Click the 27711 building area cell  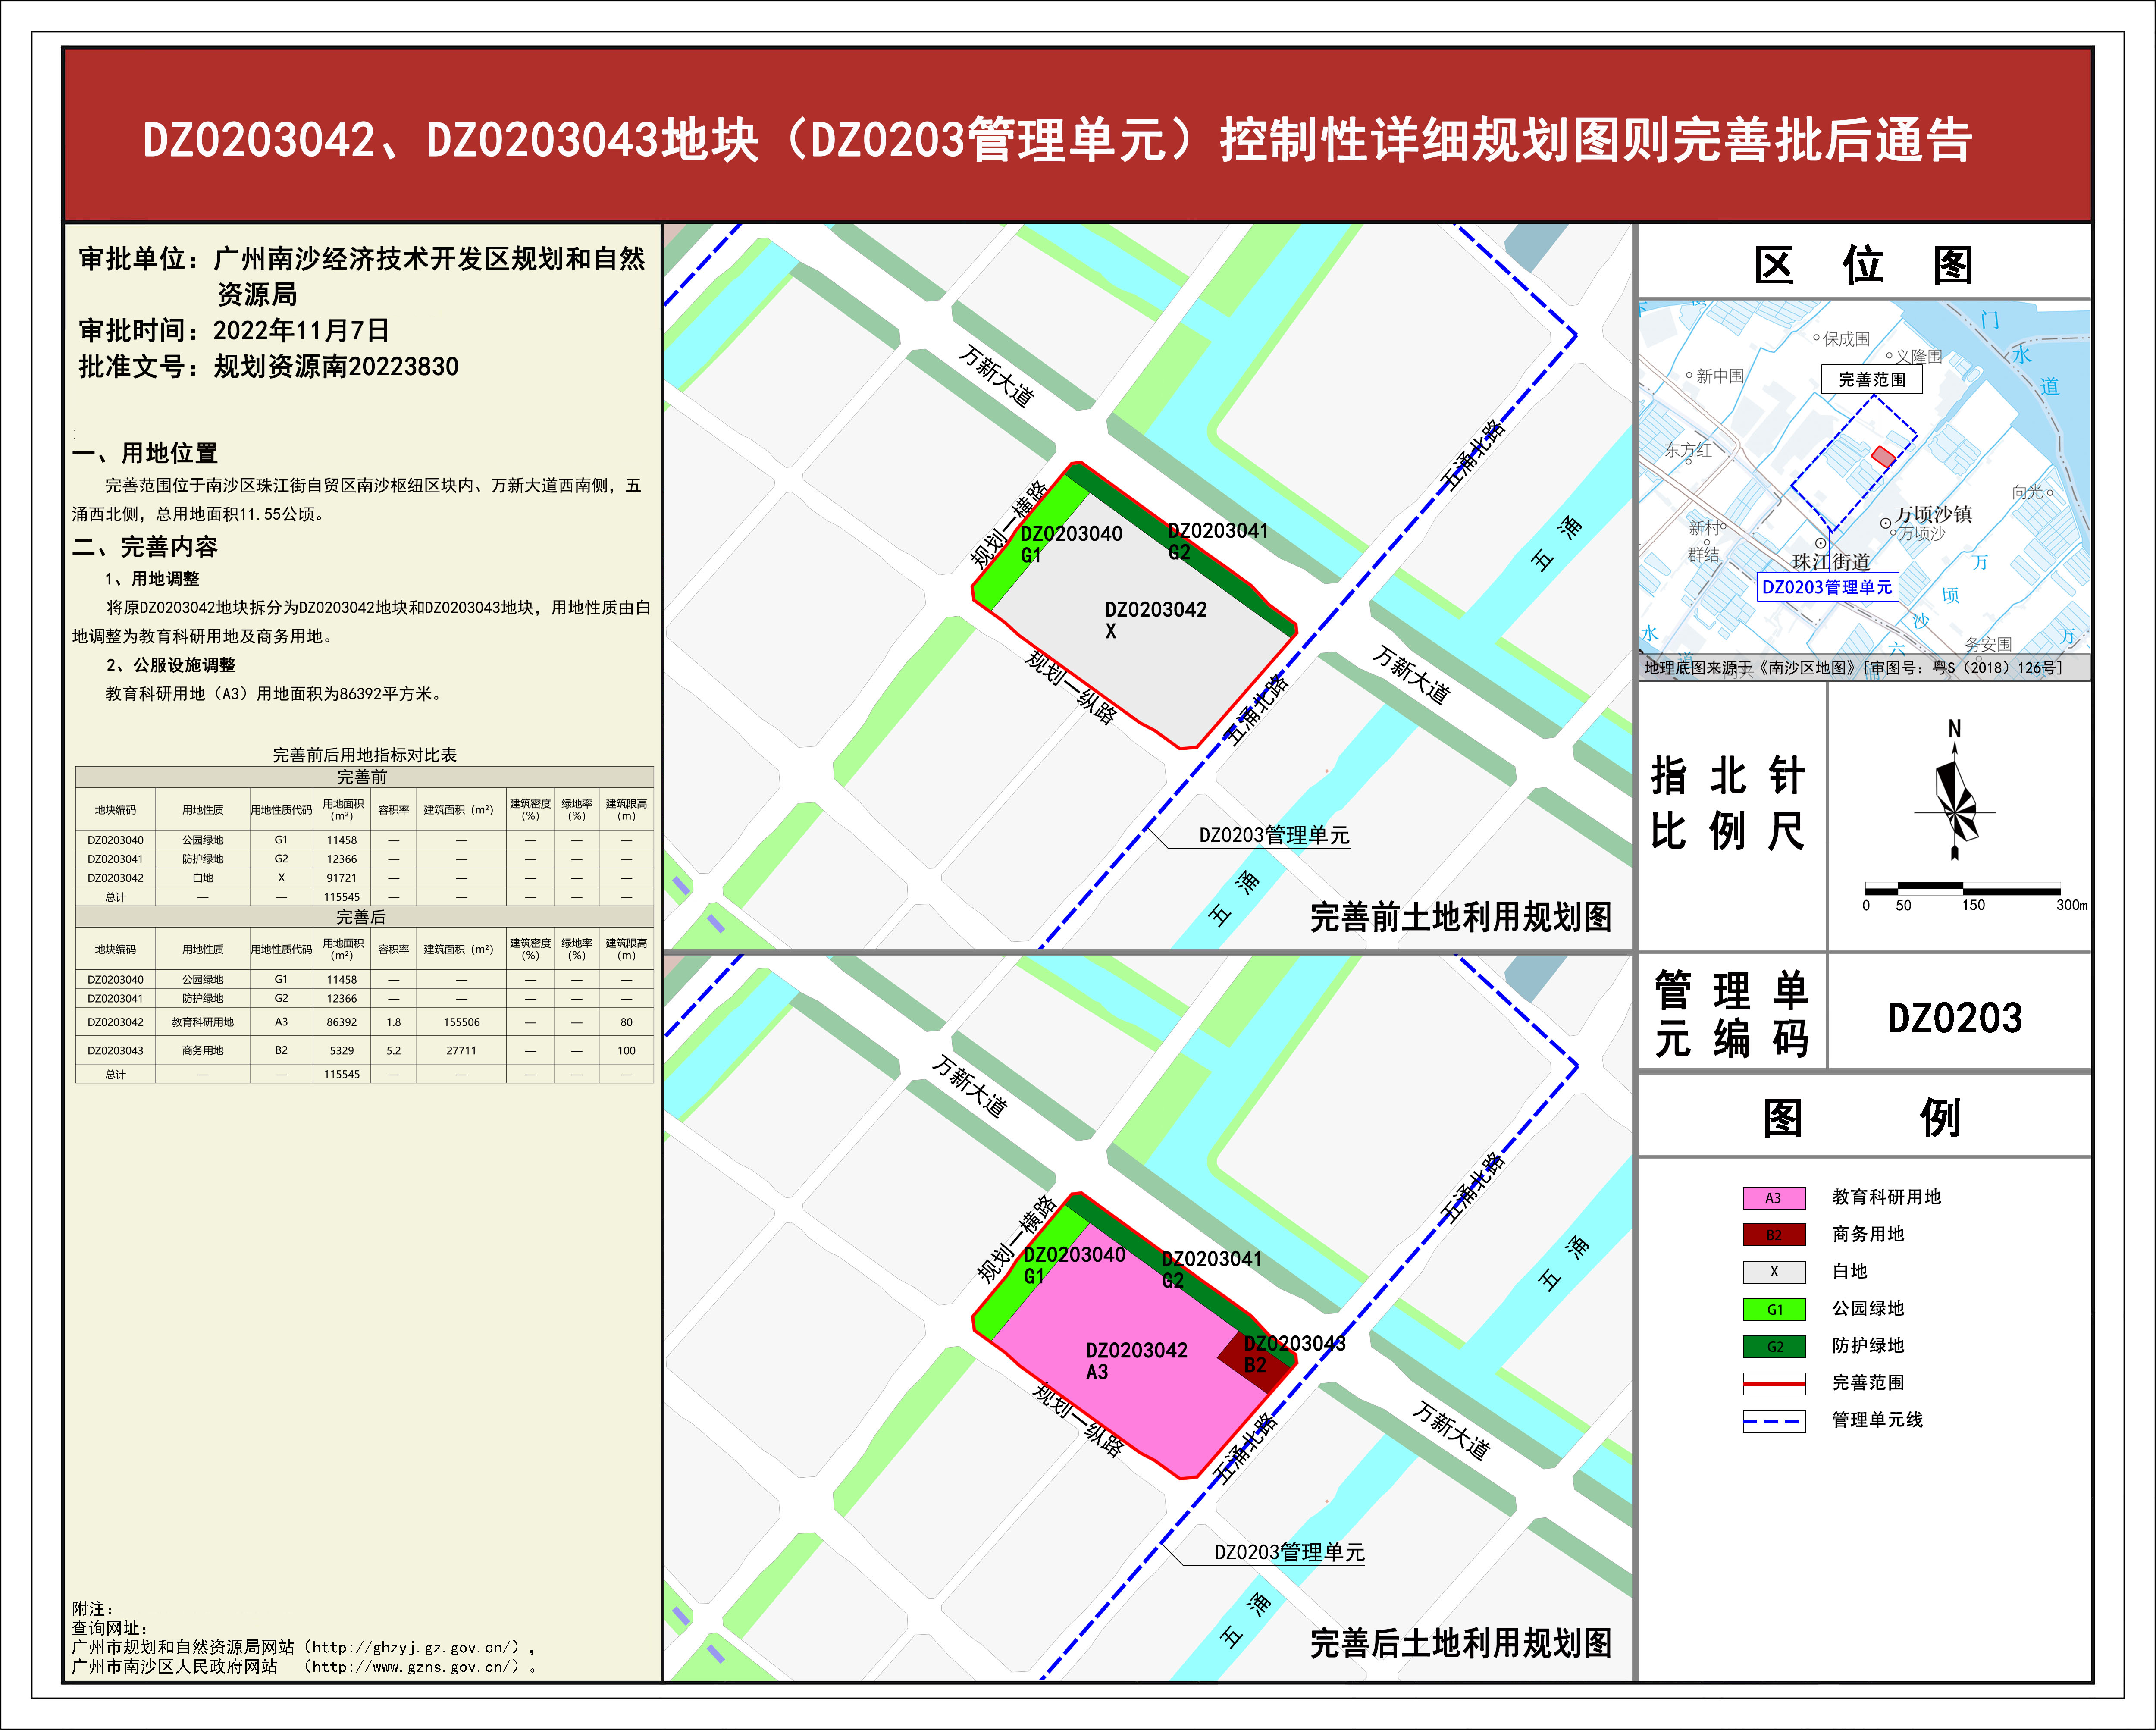click(x=461, y=1051)
